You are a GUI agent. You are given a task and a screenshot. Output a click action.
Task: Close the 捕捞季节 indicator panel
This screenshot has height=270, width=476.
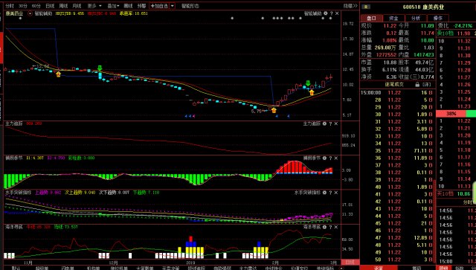click(x=336, y=158)
